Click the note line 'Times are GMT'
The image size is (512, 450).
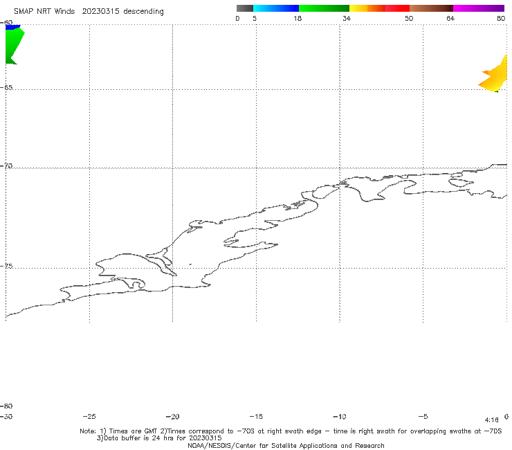click(x=132, y=431)
